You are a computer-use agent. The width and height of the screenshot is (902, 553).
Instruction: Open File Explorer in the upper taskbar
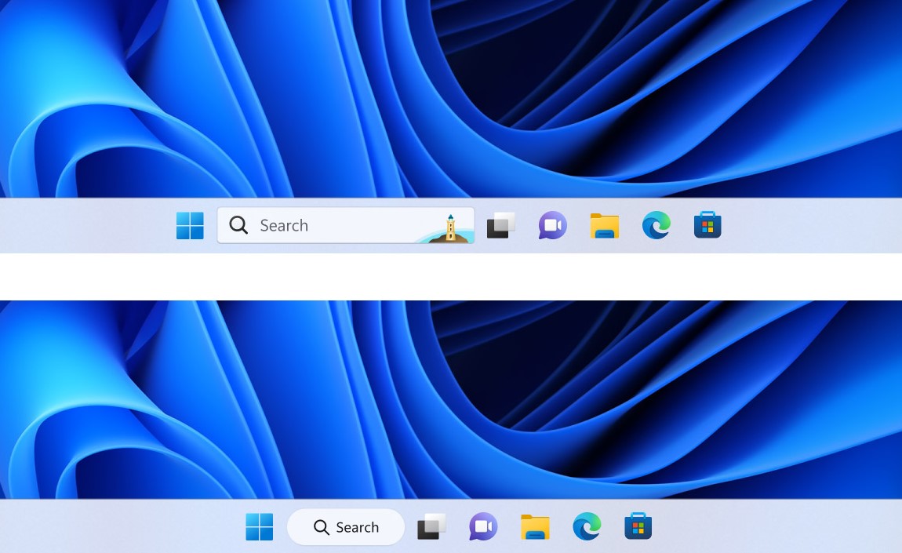coord(605,226)
